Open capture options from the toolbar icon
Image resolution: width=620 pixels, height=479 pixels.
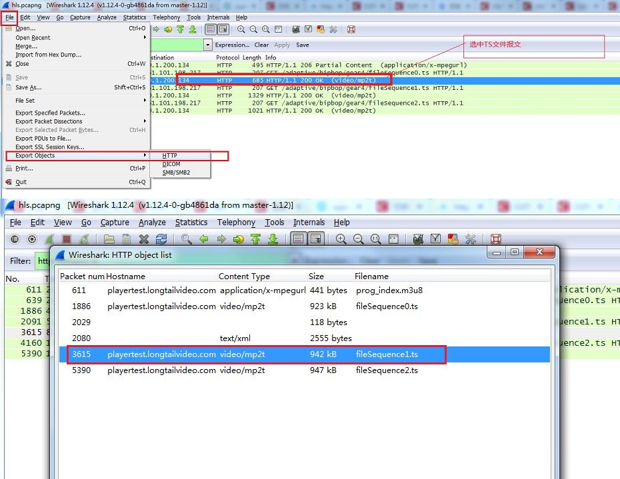click(31, 239)
